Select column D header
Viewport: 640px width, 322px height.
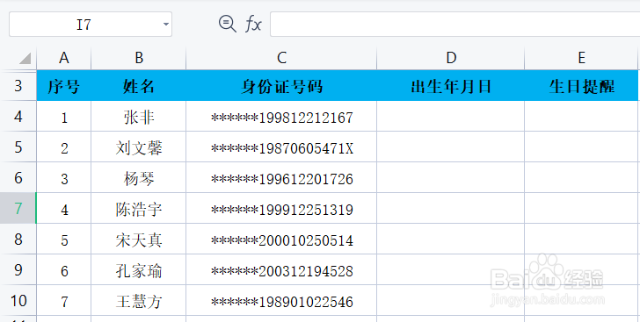point(451,58)
